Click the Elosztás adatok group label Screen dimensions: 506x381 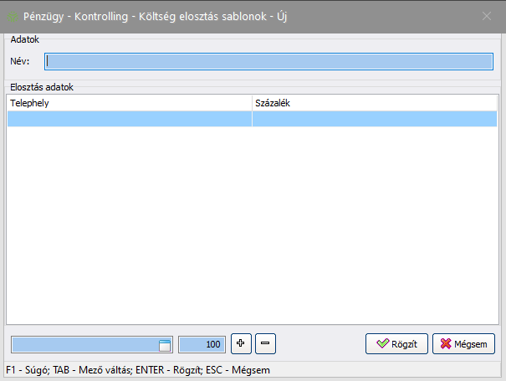click(42, 85)
